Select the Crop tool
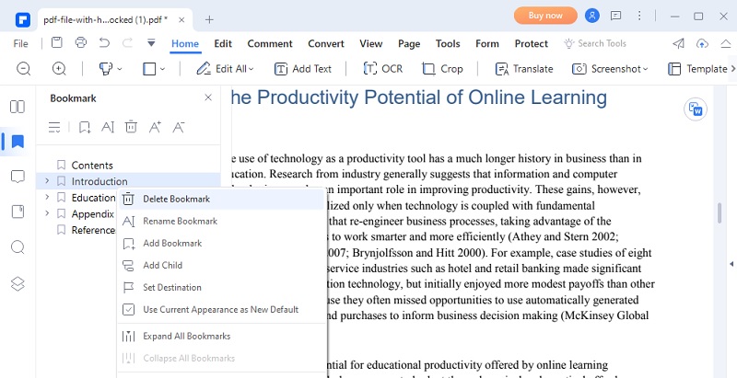 442,69
